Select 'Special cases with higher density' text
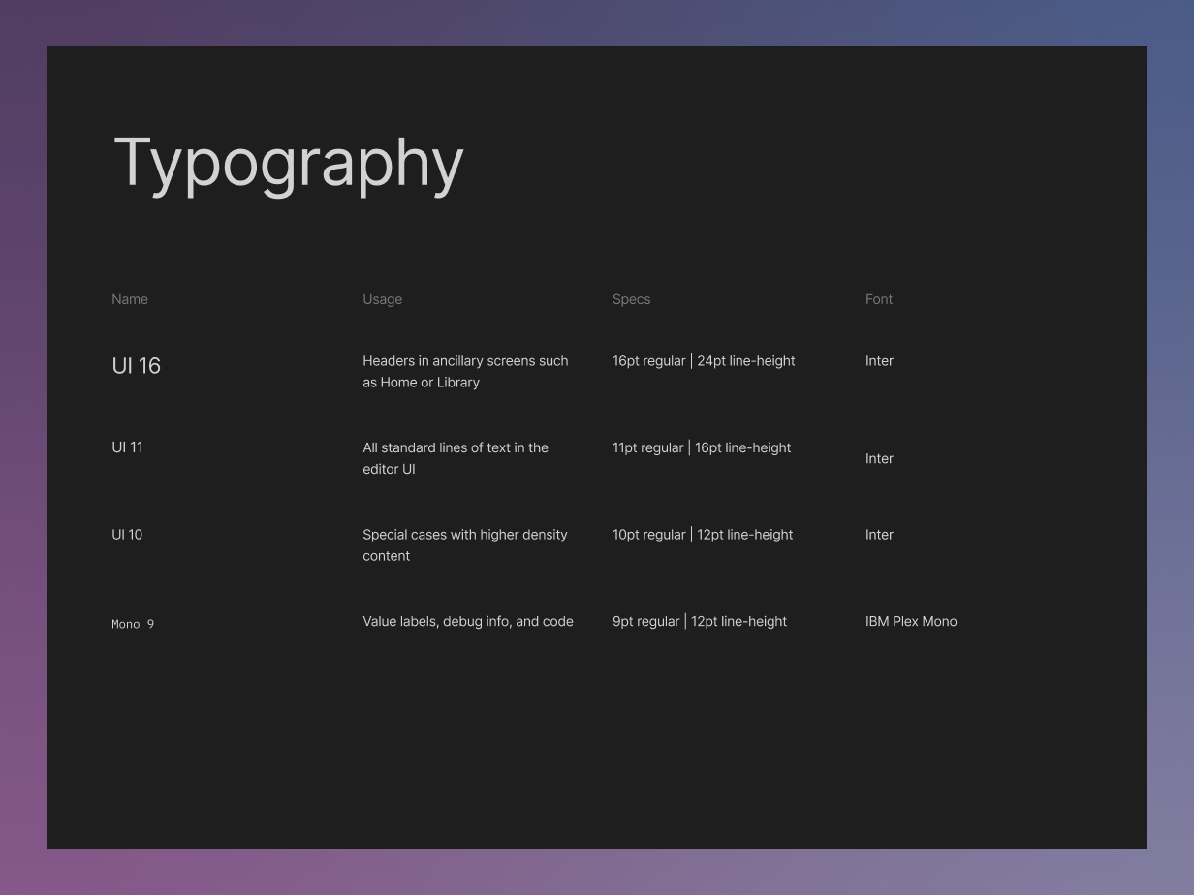The image size is (1194, 895). (x=465, y=545)
